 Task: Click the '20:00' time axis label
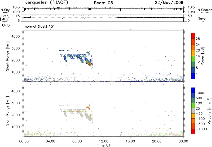coord(157,141)
